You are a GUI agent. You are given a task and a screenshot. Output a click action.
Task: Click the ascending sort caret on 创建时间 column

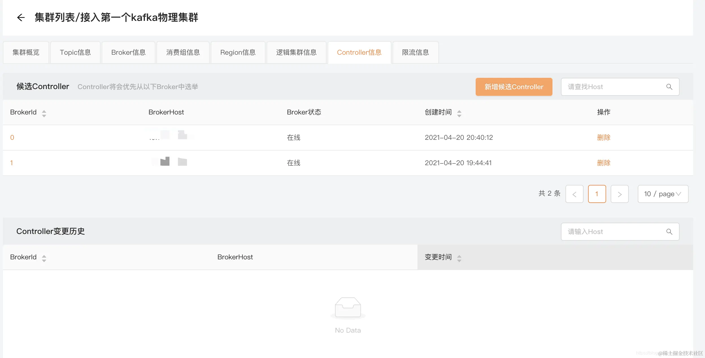pyautogui.click(x=459, y=111)
